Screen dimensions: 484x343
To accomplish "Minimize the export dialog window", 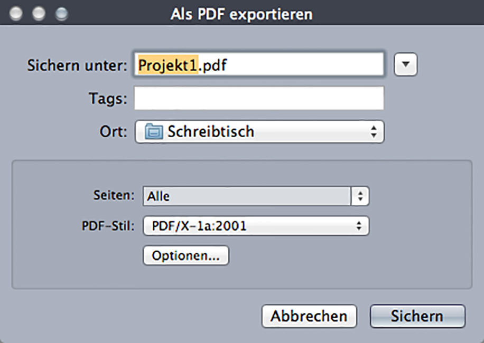I will coord(39,14).
